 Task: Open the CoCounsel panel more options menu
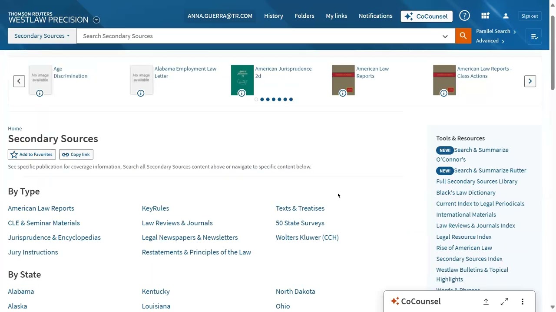pyautogui.click(x=523, y=302)
